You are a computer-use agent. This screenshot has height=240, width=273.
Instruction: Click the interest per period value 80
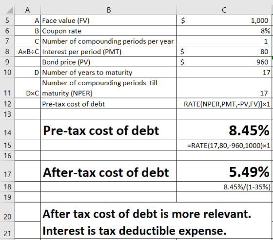point(224,52)
